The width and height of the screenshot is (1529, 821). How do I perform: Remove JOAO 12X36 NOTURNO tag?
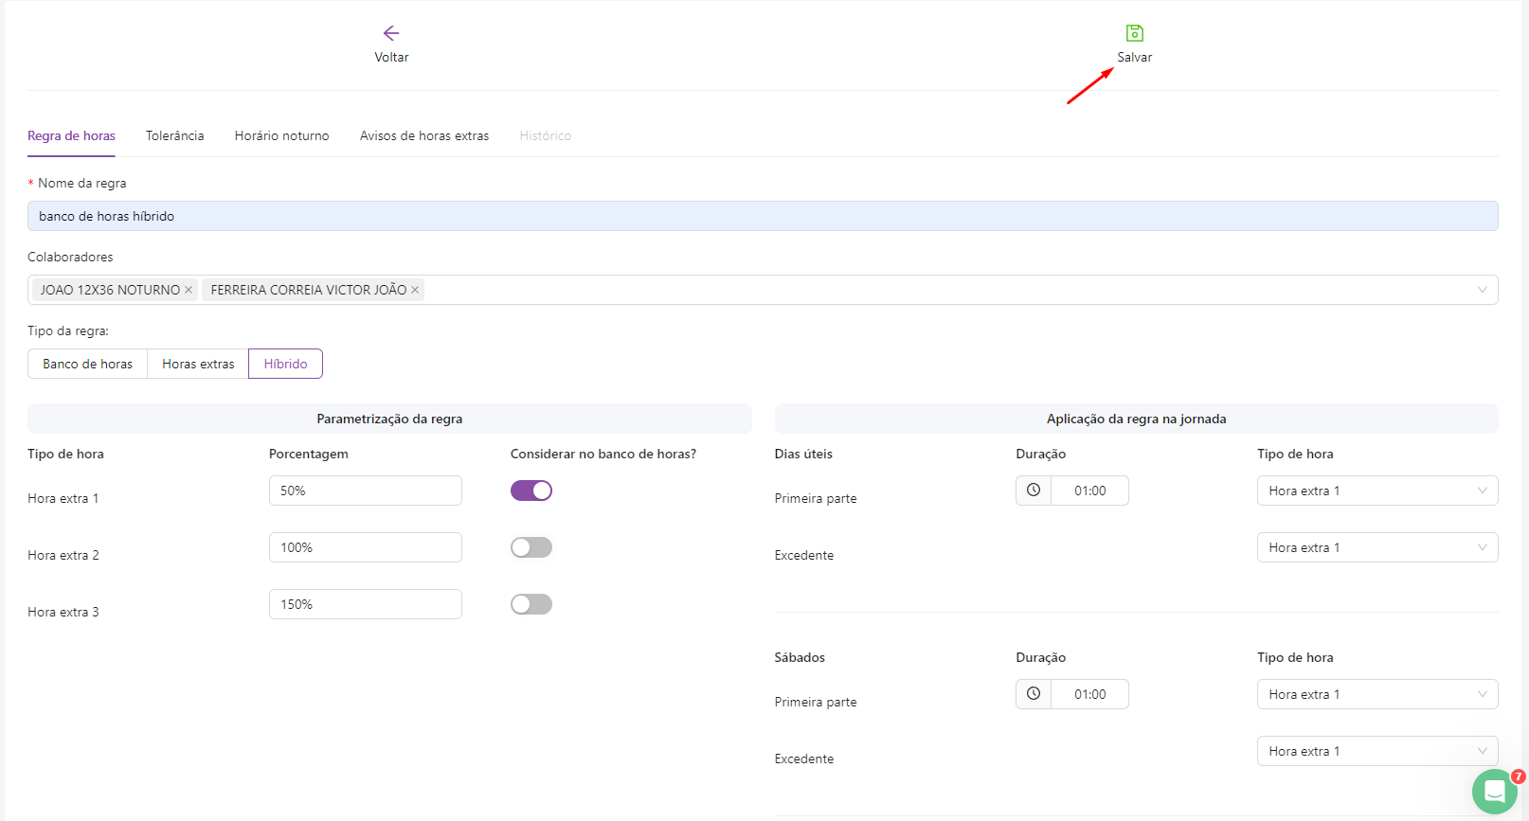189,290
